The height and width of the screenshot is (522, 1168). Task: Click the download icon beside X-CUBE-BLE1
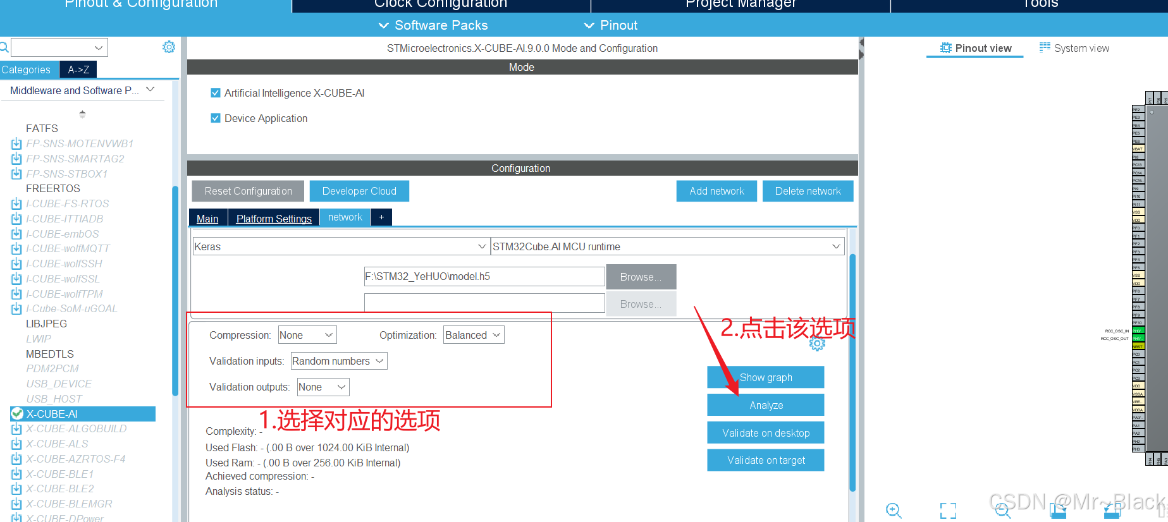[16, 475]
